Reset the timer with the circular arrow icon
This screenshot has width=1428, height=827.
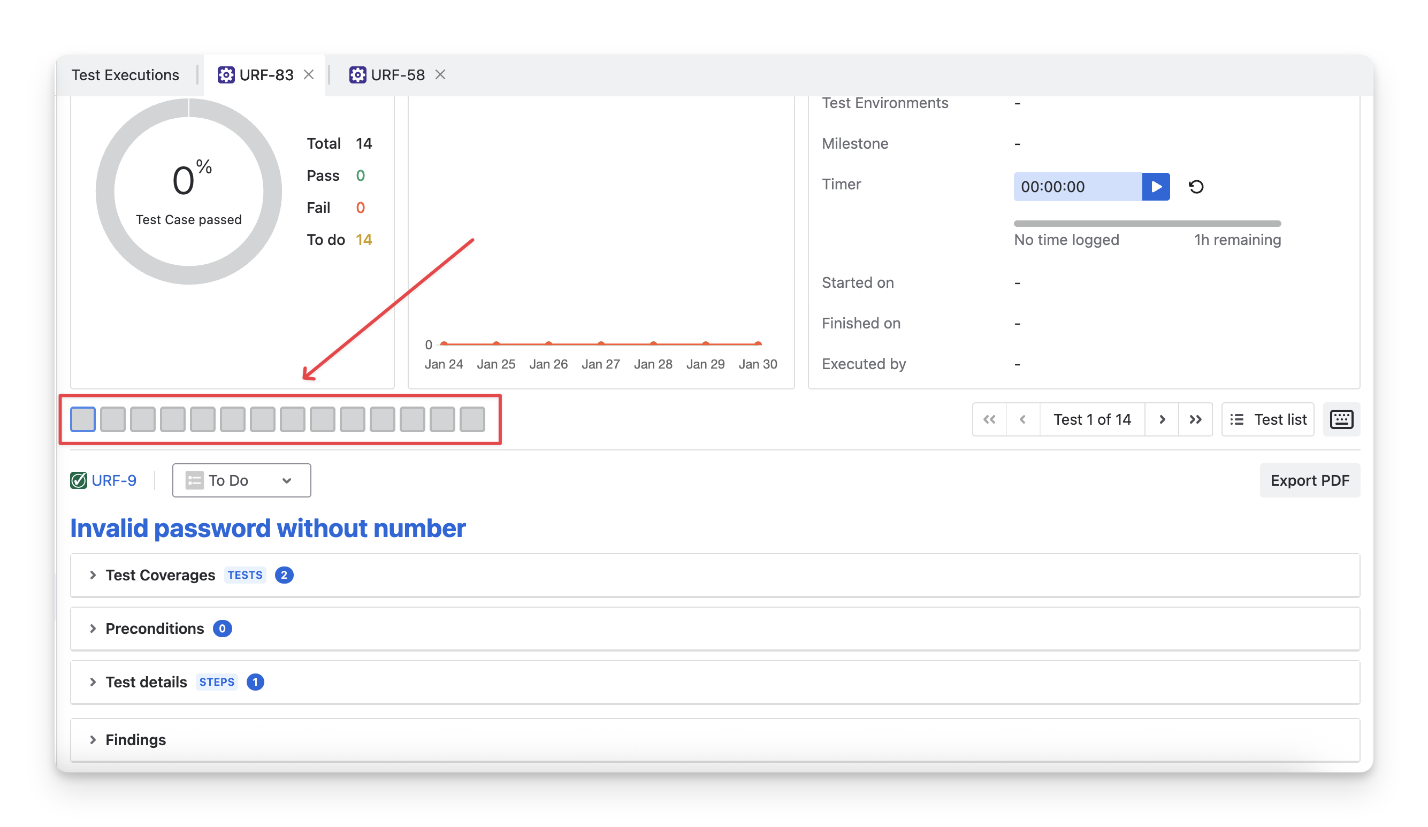[1196, 186]
